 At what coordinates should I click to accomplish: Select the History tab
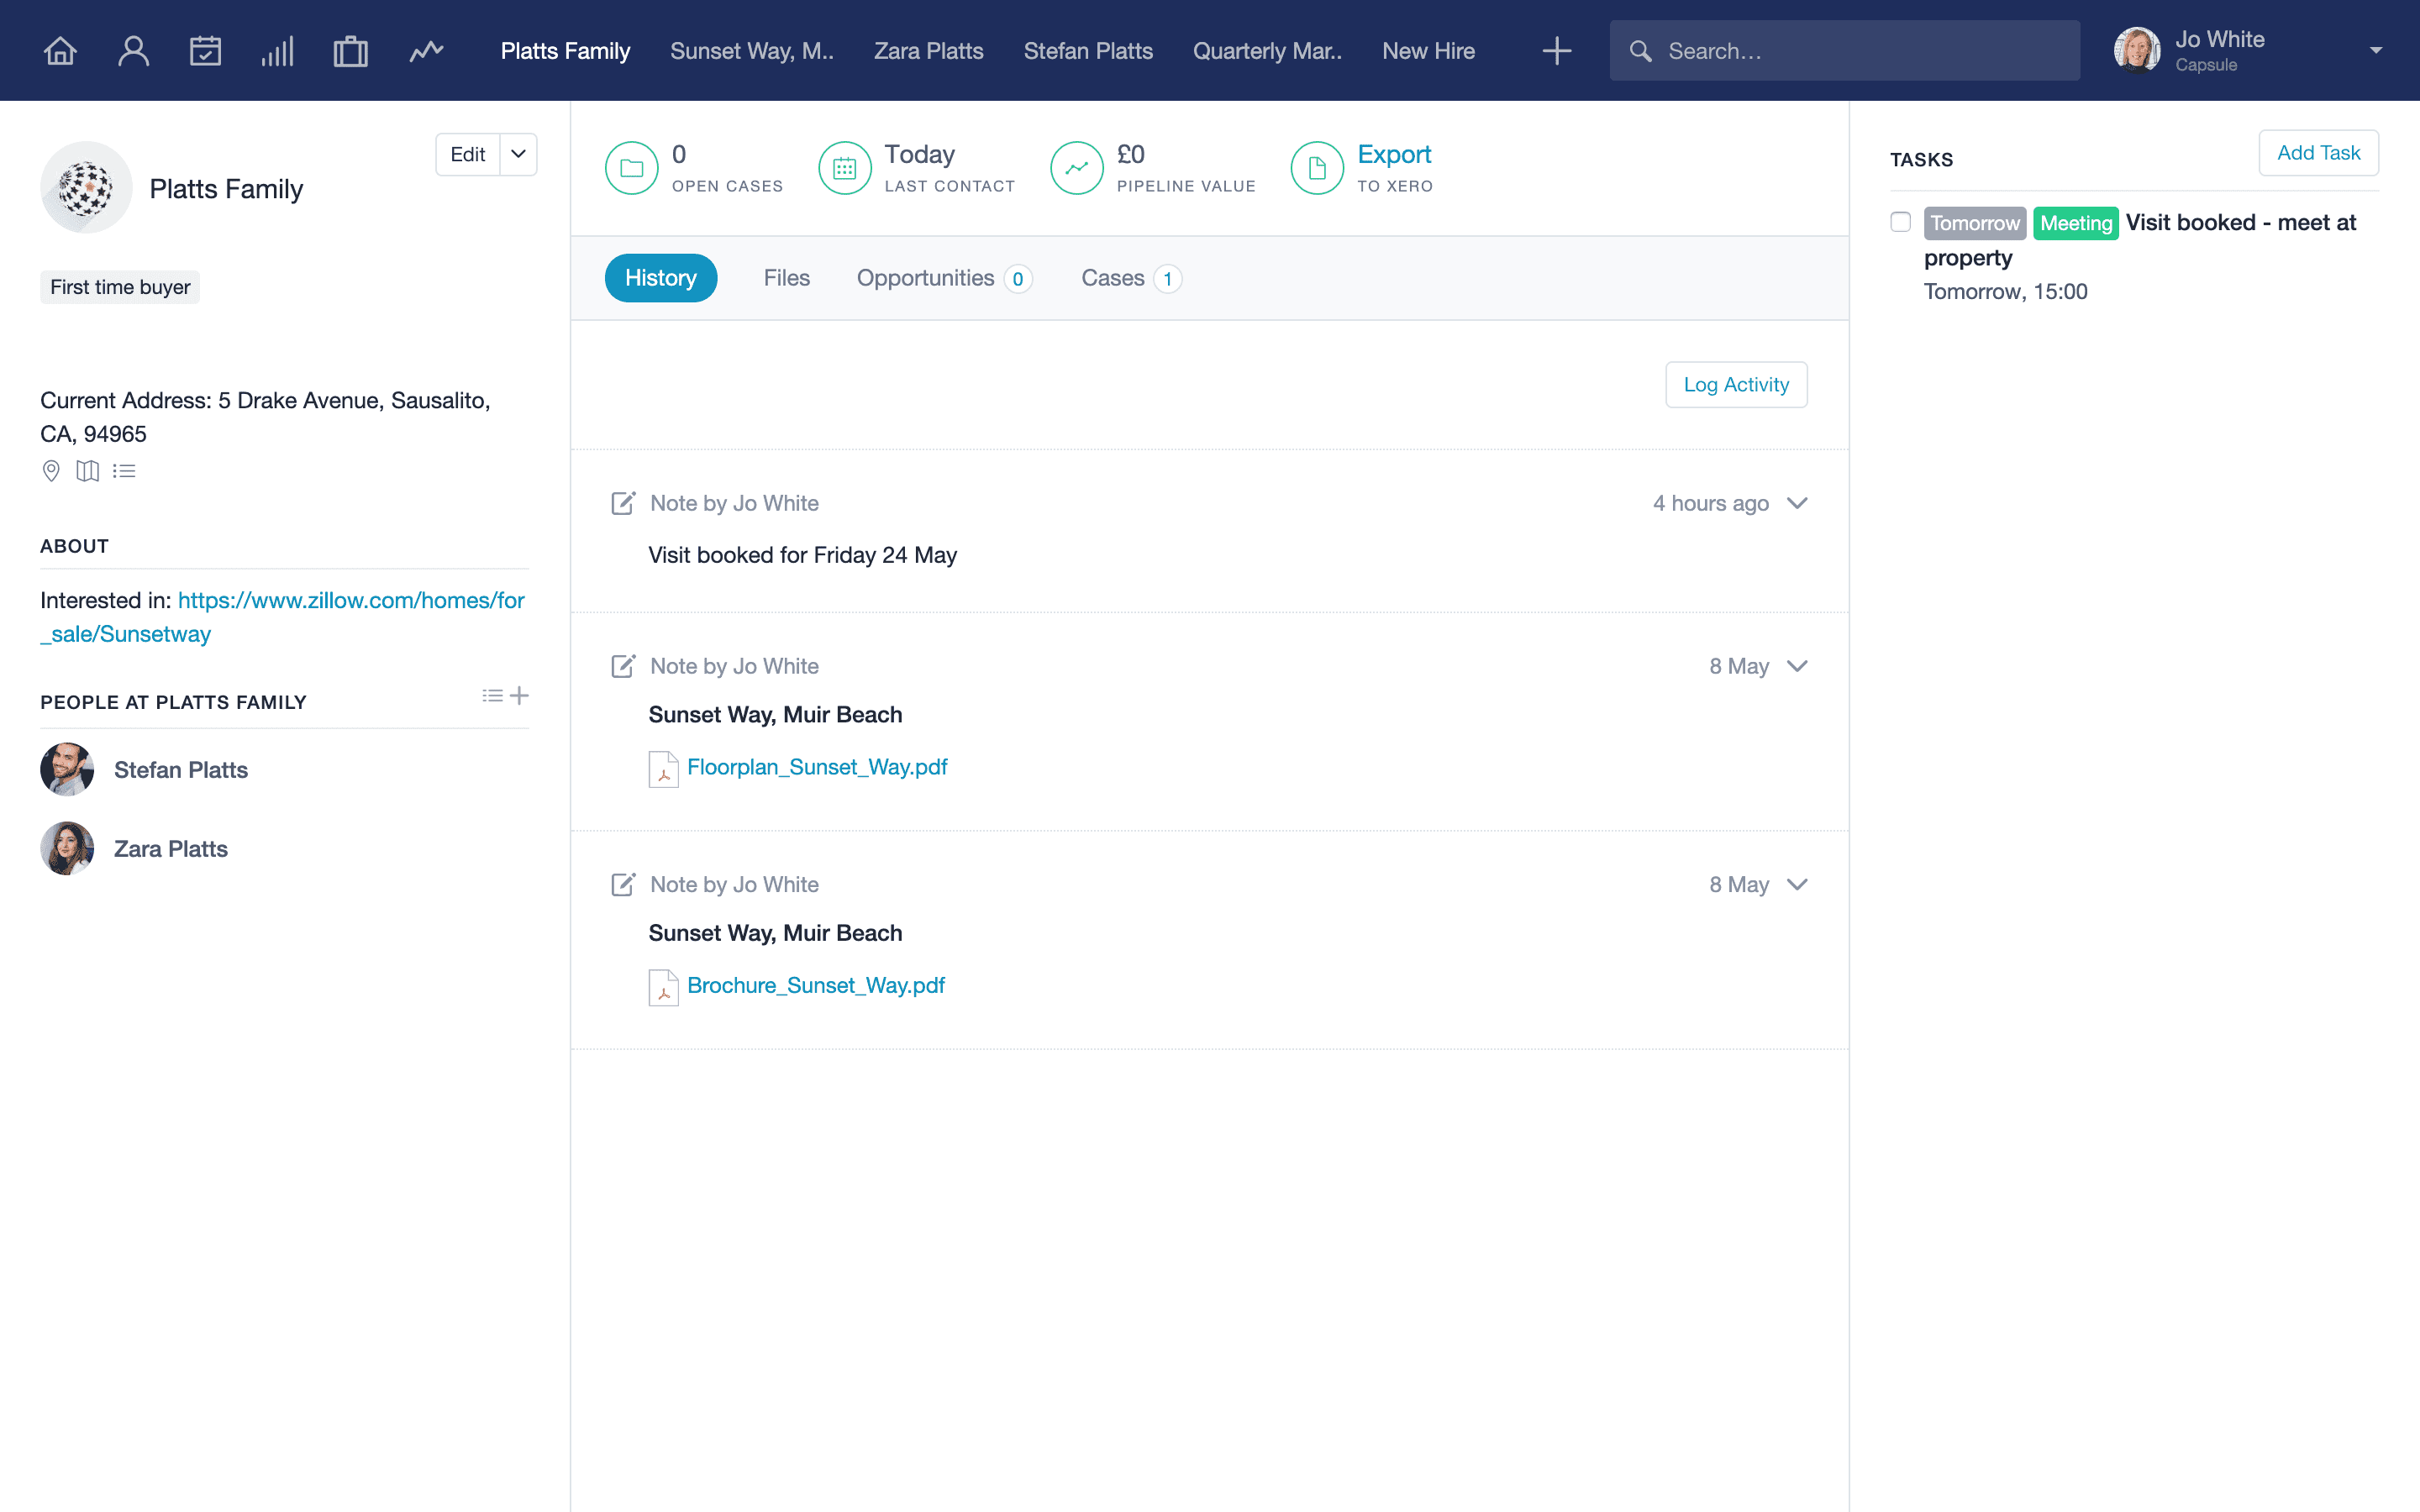point(661,278)
